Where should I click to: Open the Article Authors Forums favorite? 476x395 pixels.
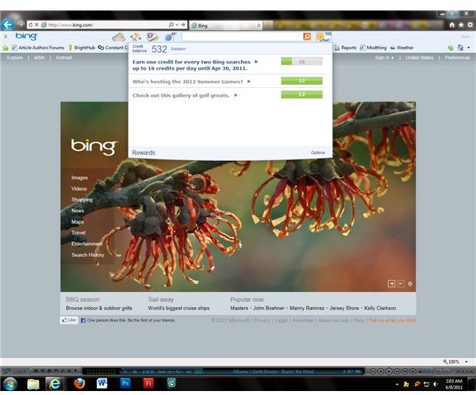pyautogui.click(x=38, y=48)
